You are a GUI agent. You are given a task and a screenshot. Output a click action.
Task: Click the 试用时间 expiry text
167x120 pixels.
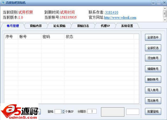(67, 12)
